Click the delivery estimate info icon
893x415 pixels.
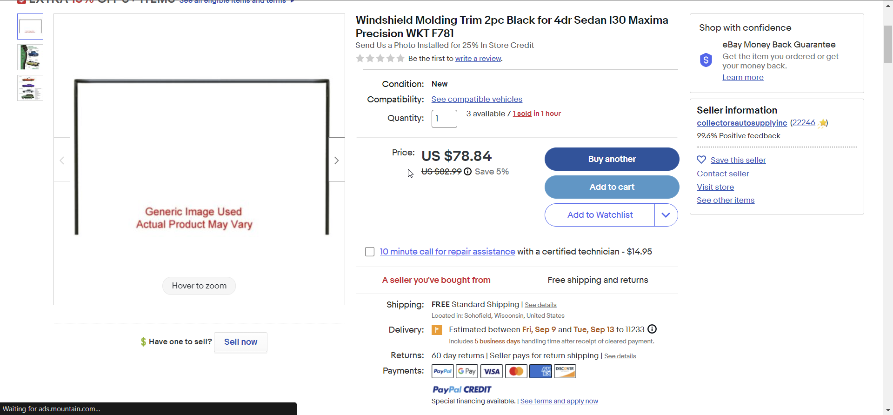point(652,329)
